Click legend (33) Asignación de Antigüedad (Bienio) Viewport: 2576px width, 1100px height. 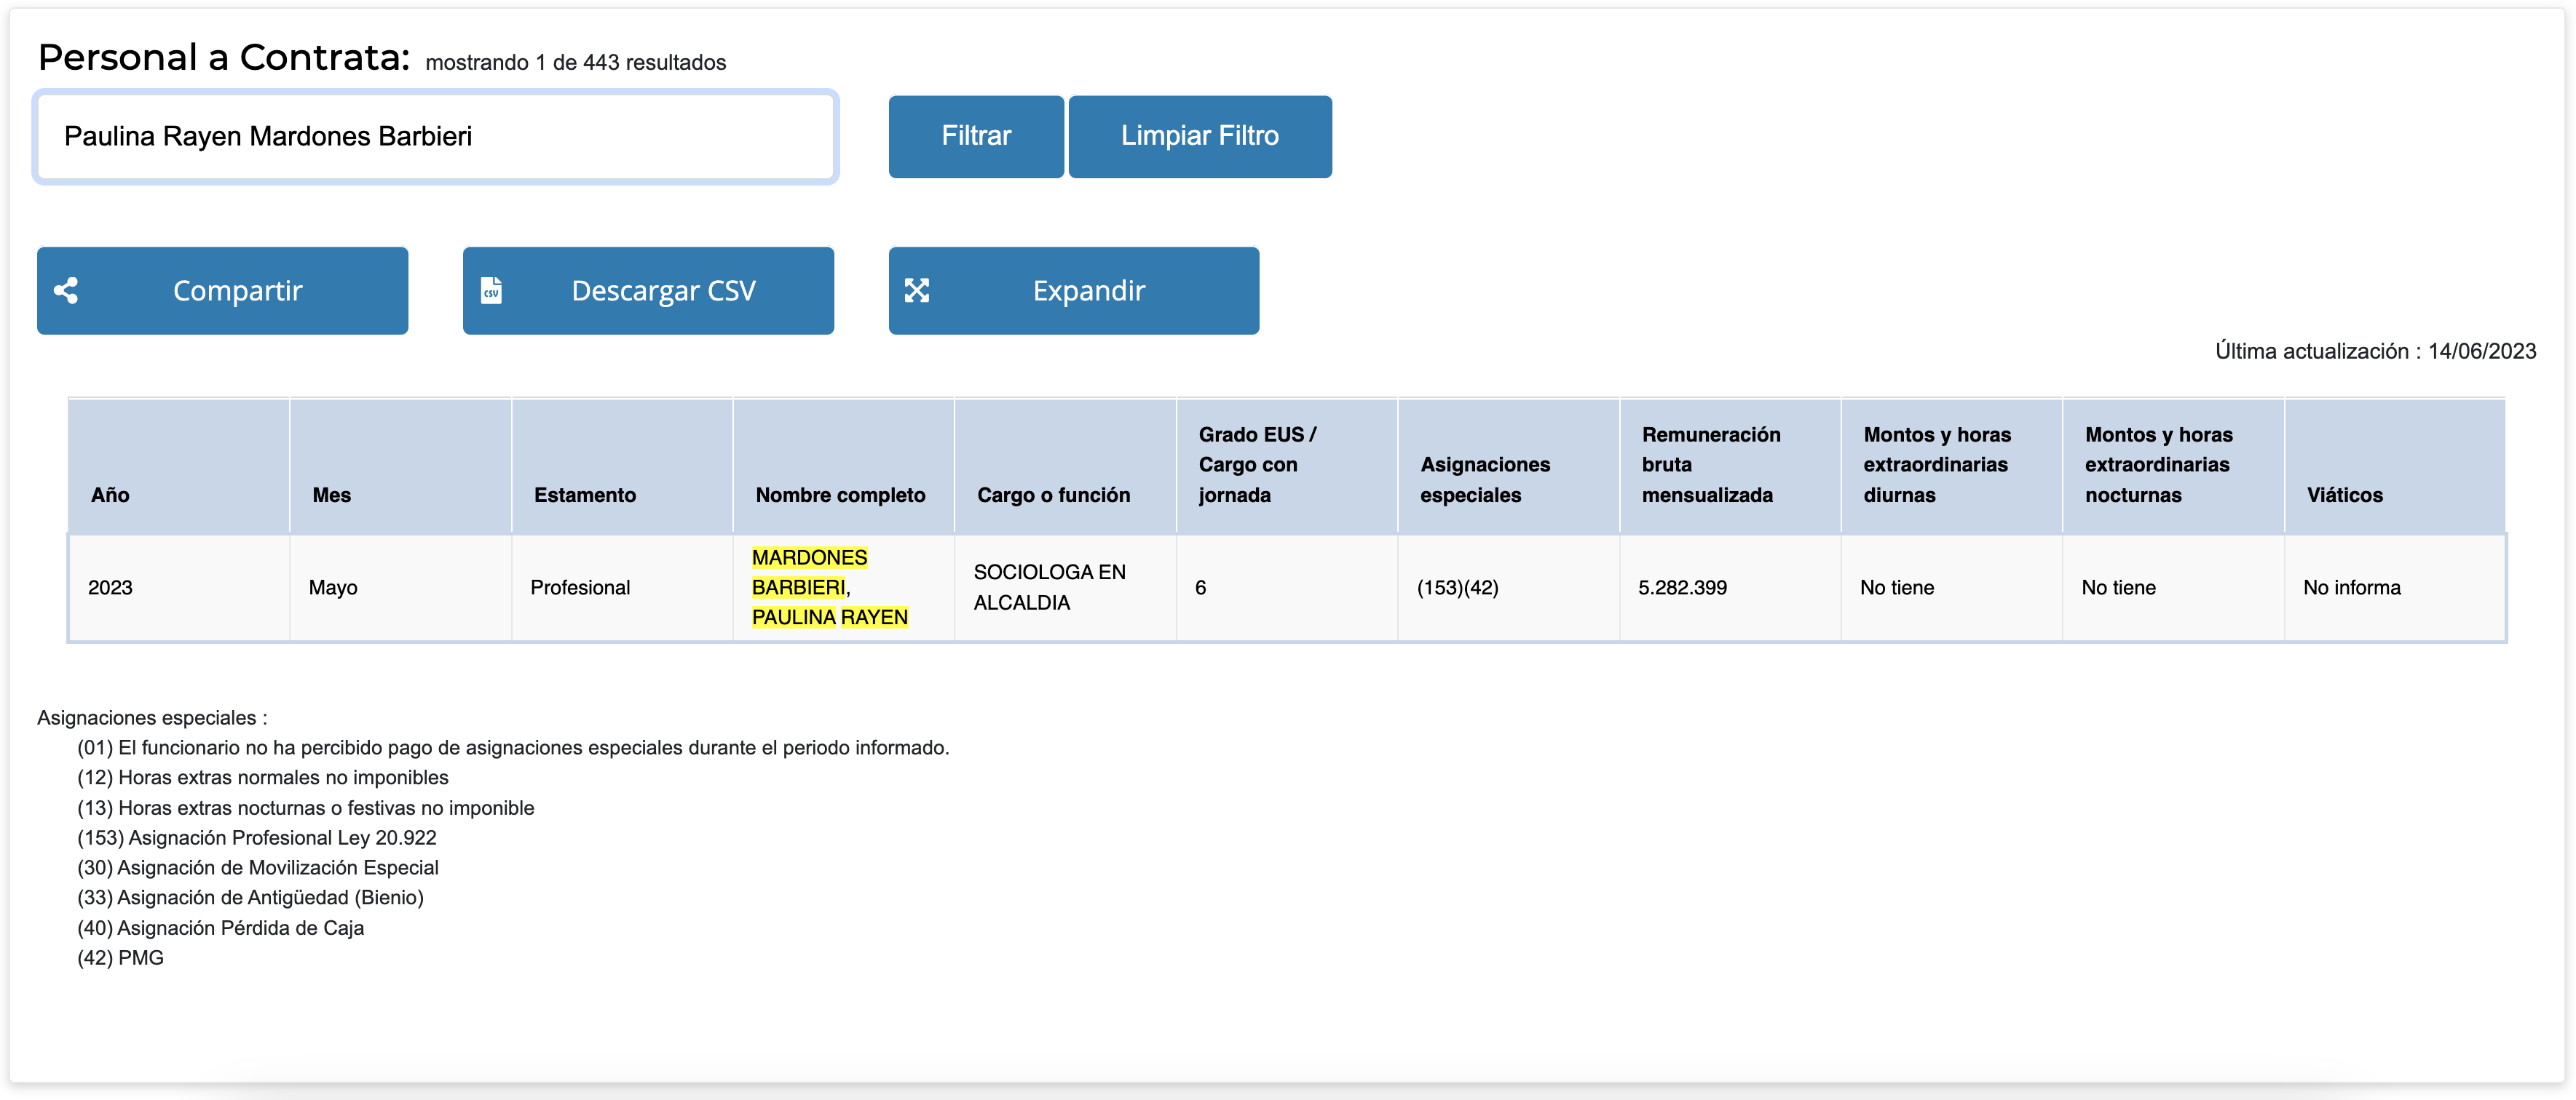click(x=251, y=897)
